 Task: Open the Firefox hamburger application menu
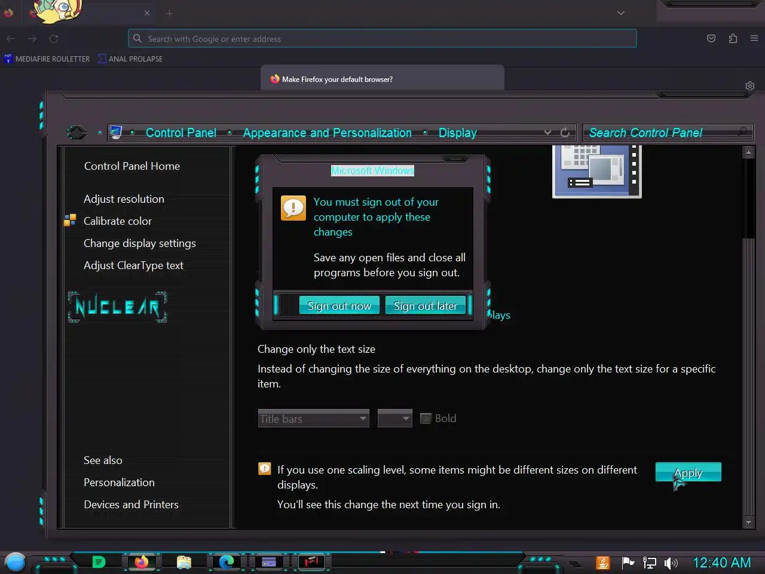click(754, 39)
